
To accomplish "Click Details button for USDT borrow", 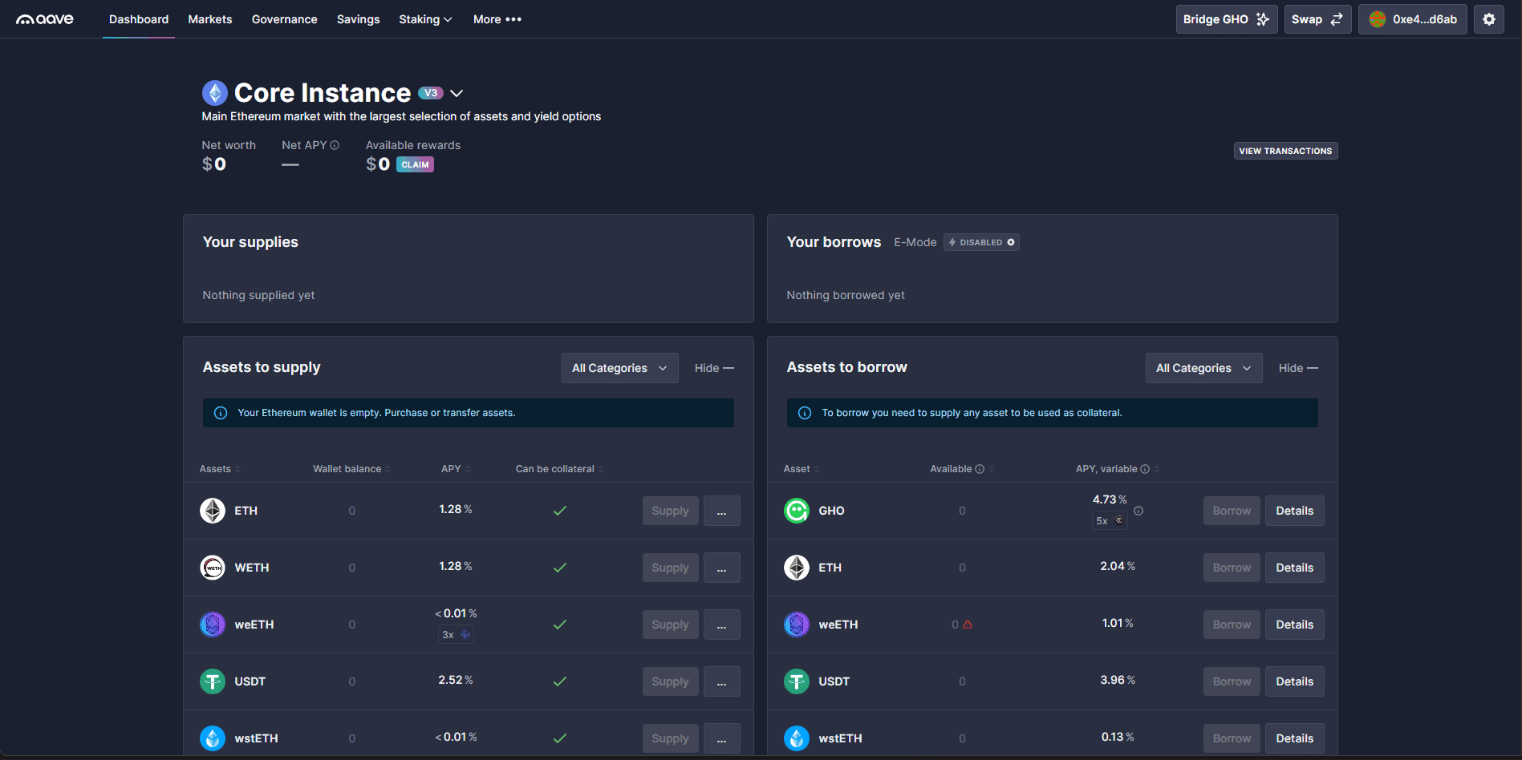I will (x=1294, y=681).
